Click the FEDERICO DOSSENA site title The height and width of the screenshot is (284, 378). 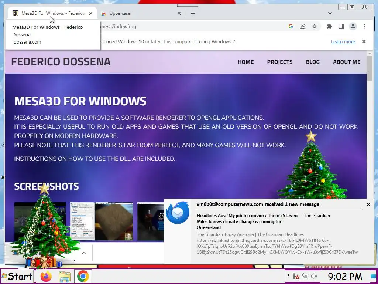pos(61,62)
